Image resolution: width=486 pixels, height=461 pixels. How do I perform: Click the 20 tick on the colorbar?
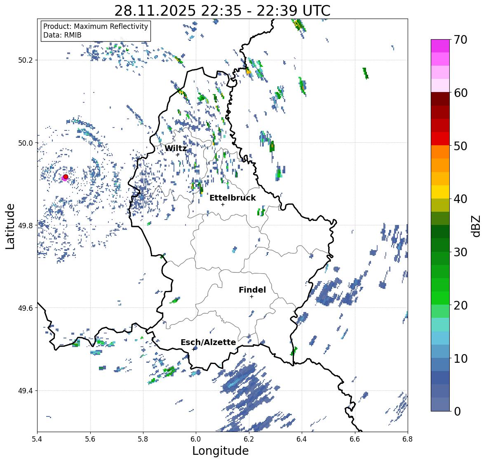[x=460, y=305]
